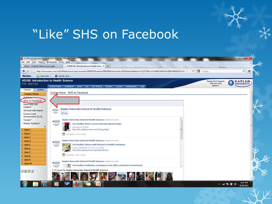
Task: Click the small home icon under unit list
Action: [x=25, y=171]
